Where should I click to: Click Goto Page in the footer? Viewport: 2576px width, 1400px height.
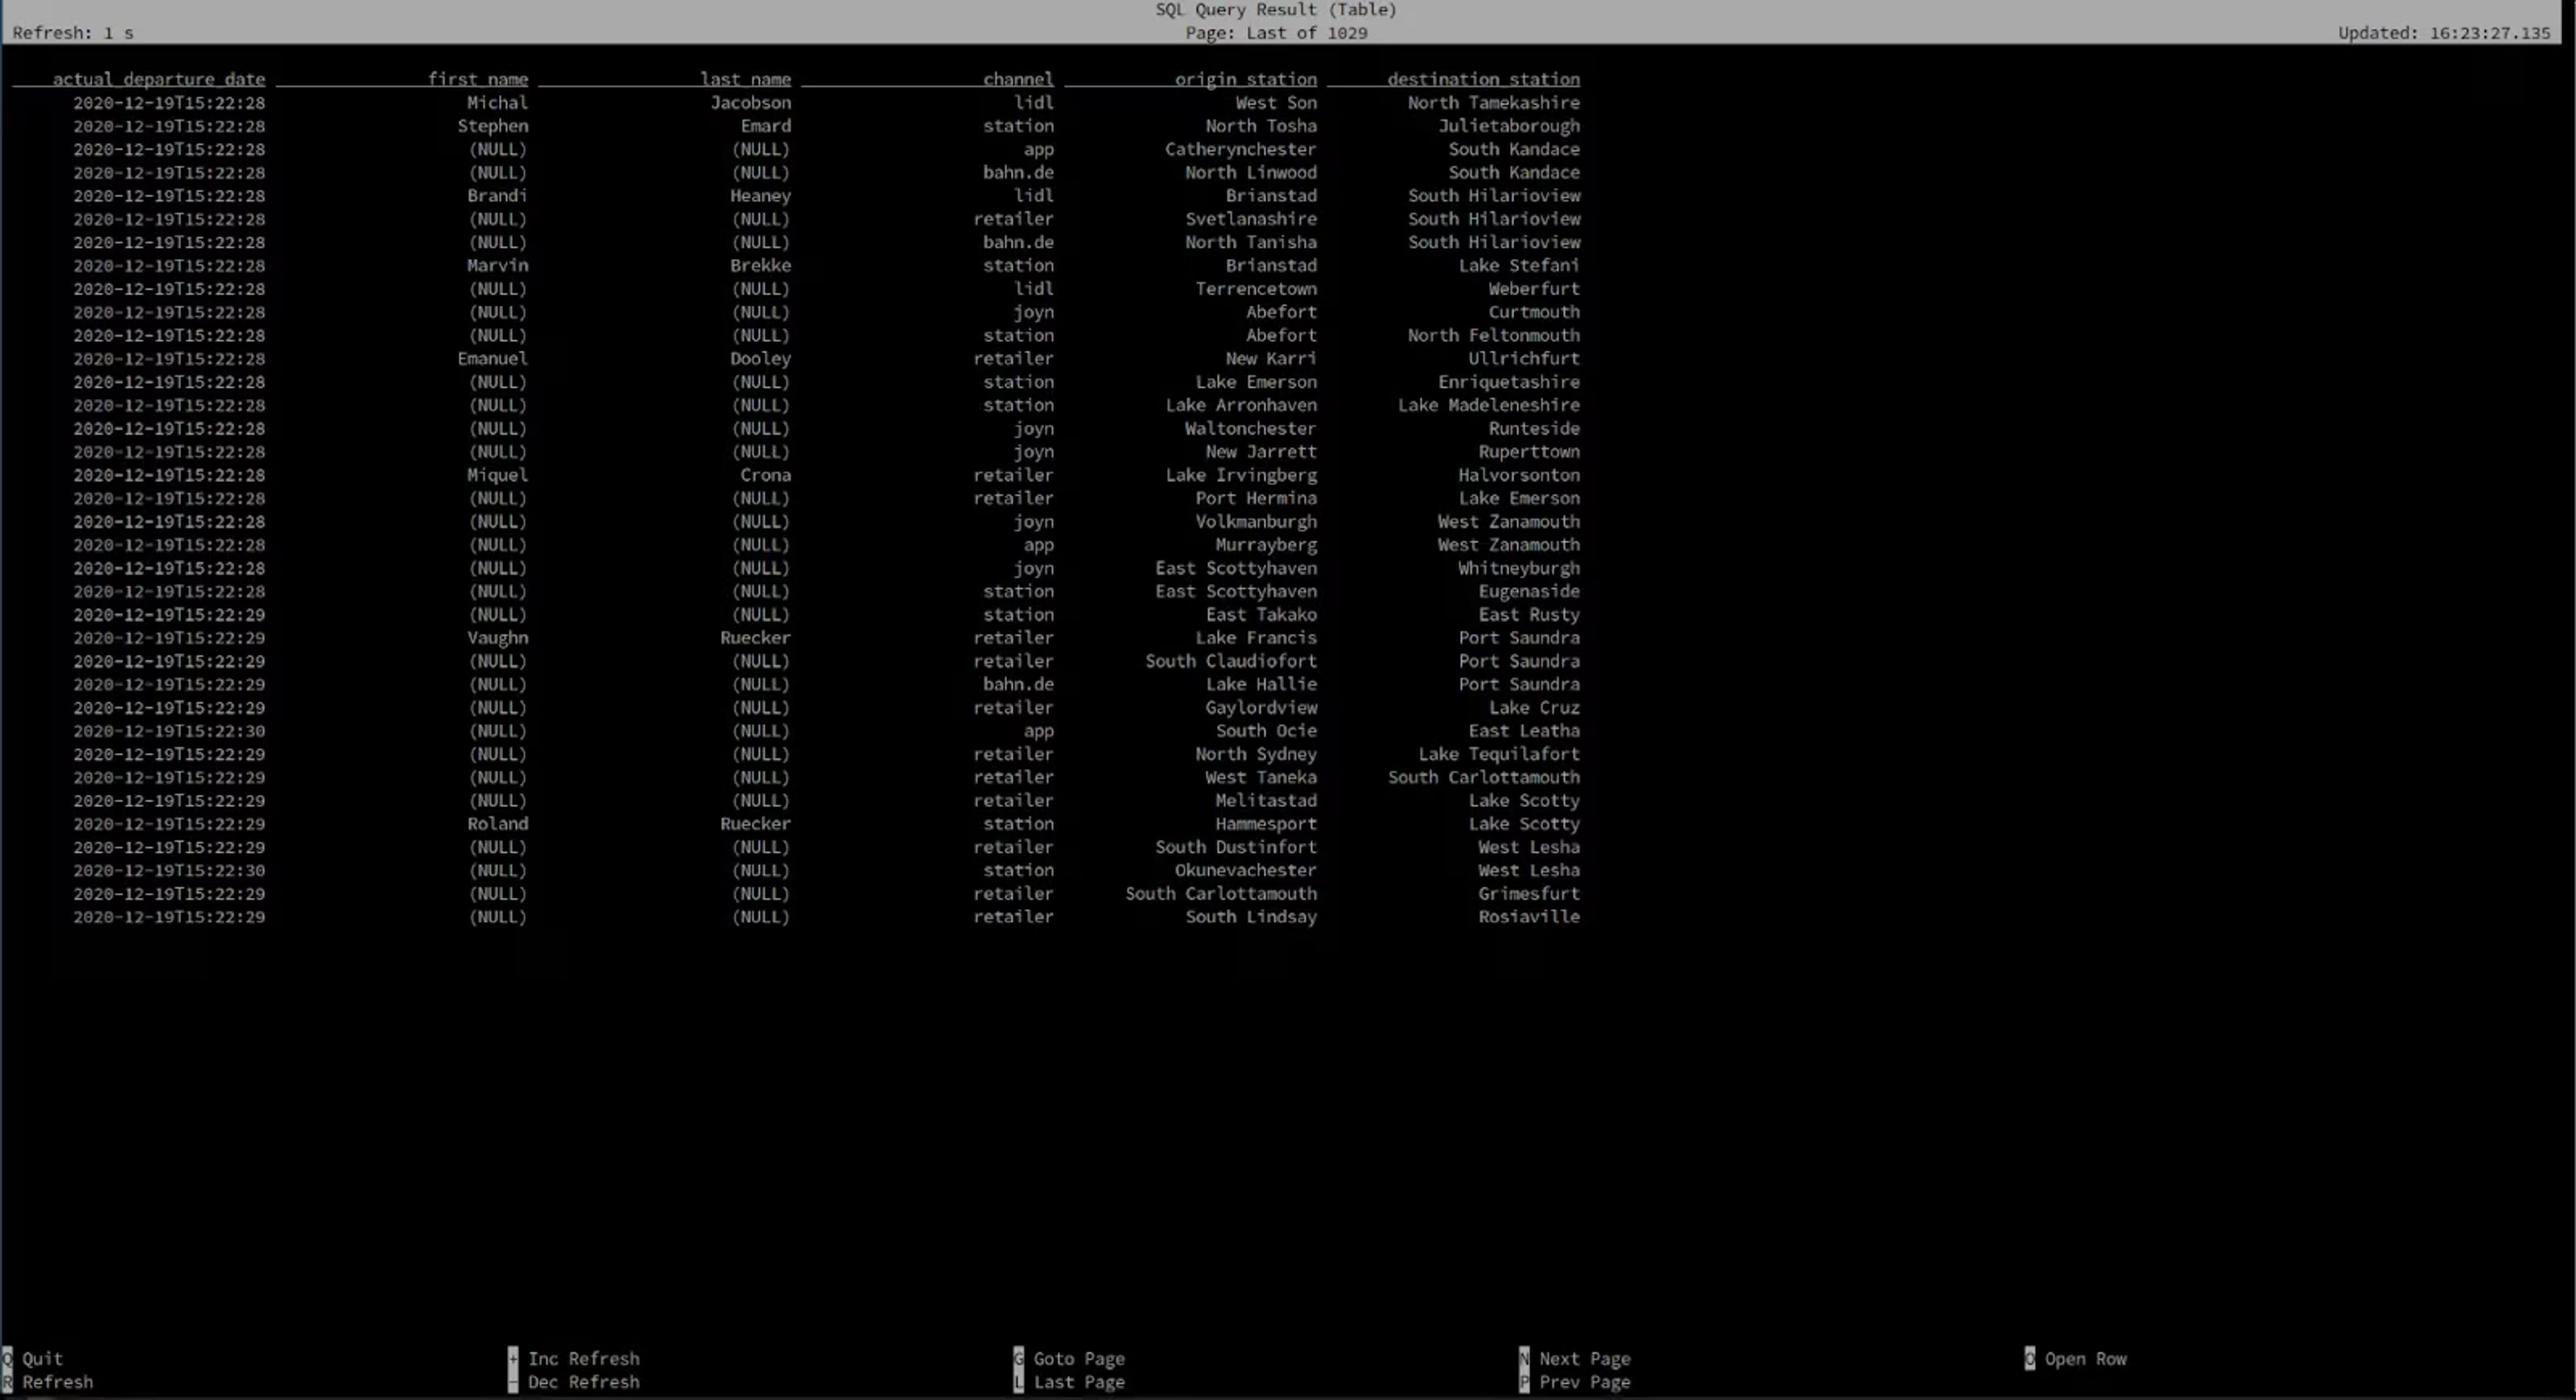point(1070,1358)
